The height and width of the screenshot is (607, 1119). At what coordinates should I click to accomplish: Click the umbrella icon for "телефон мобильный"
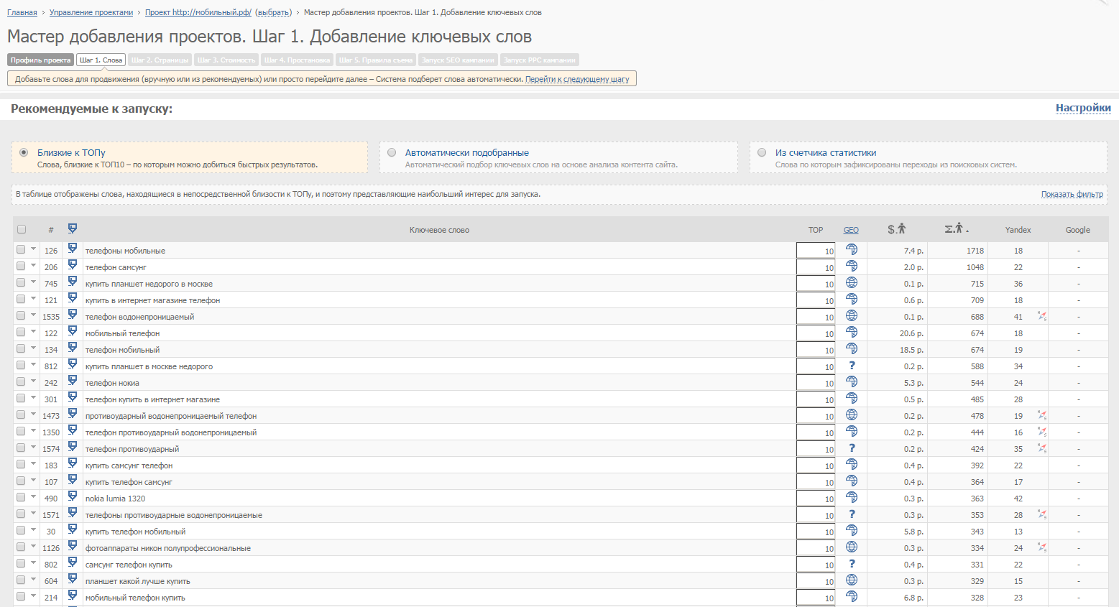[852, 348]
